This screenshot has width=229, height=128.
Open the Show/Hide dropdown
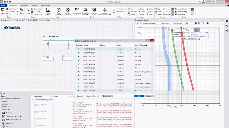[x=108, y=96]
